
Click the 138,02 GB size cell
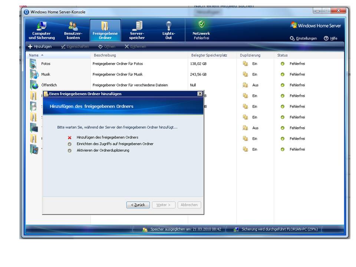coord(198,64)
